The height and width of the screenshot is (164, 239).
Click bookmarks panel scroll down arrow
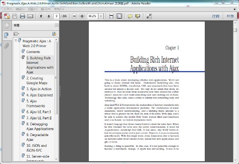coord(56,159)
